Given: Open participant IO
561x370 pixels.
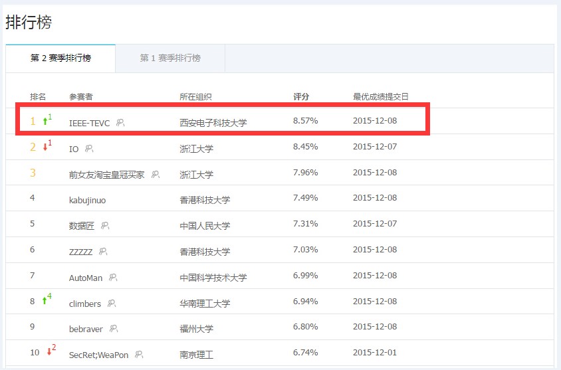Looking at the screenshot, I should click(x=74, y=149).
